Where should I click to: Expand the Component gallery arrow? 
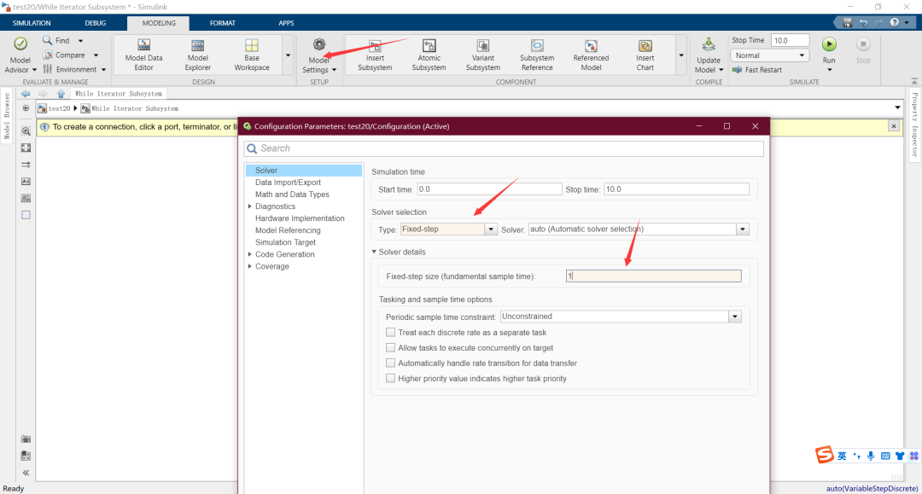point(681,55)
